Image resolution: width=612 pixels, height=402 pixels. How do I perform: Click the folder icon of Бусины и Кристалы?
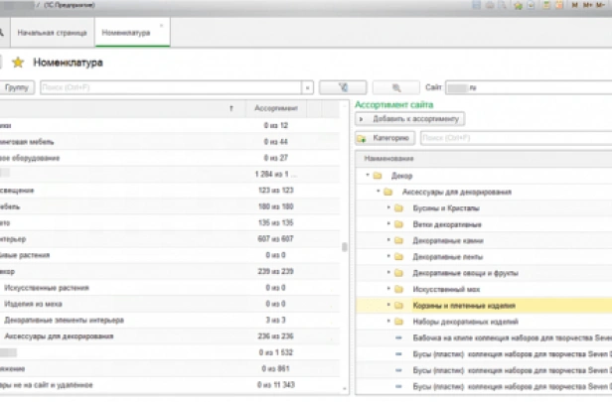(x=398, y=208)
